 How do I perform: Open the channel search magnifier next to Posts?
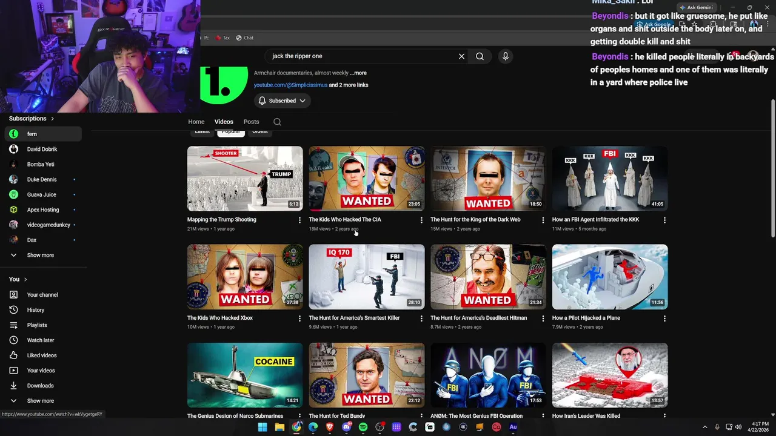(x=277, y=122)
